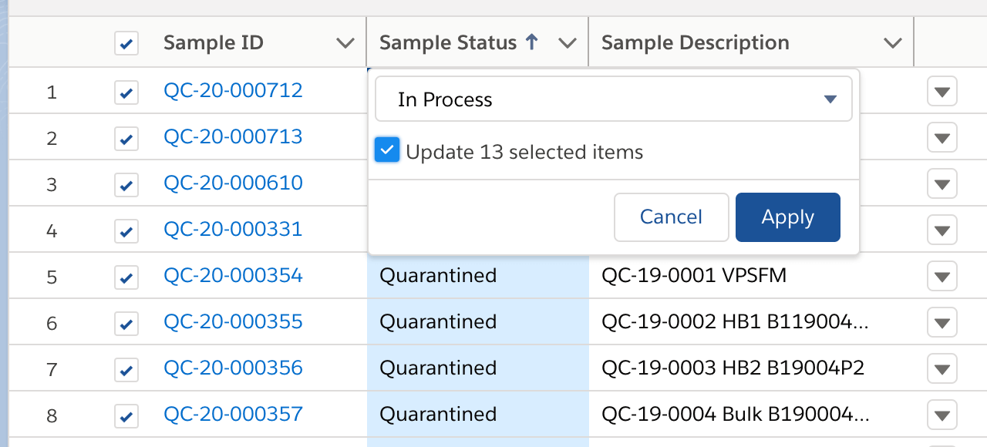Uncheck the checkbox for QC-20-000355

[x=126, y=324]
